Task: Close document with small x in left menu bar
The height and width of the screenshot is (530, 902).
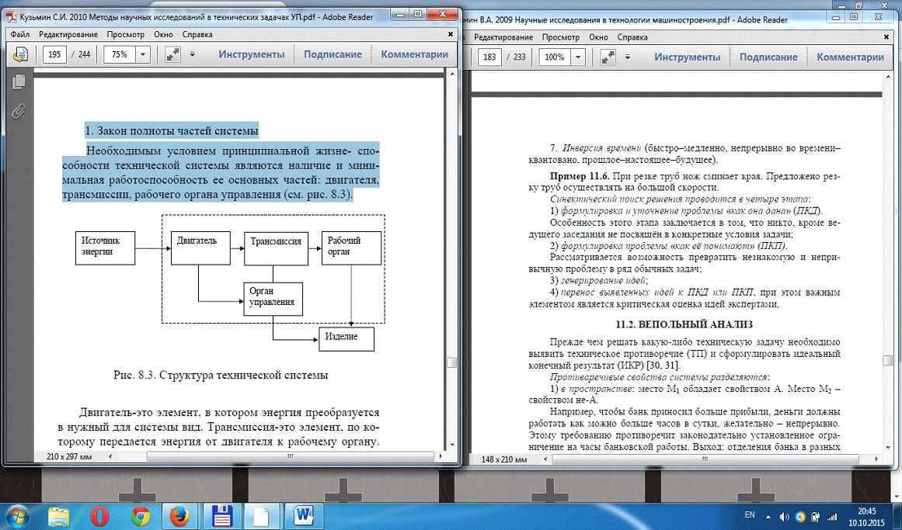Action: click(451, 34)
